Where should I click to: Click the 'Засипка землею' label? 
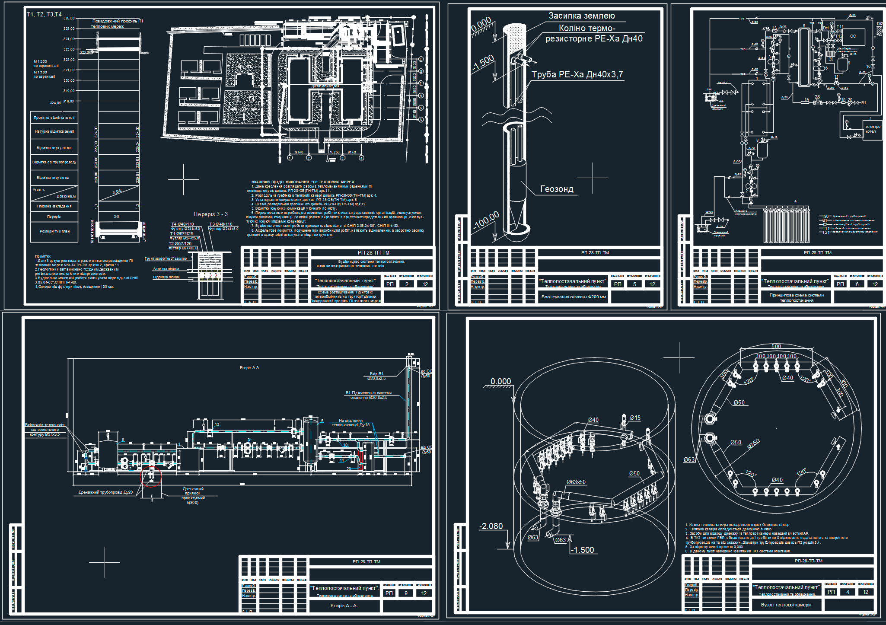coord(581,16)
